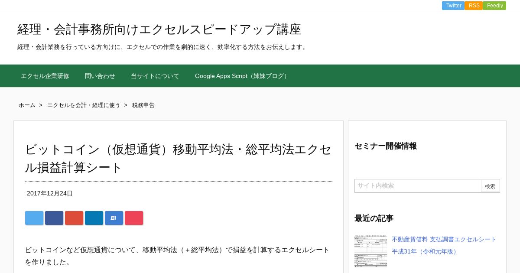Viewport: 520px width, 273px height.
Task: Click the セミナー開催情報 heading
Action: click(x=386, y=146)
